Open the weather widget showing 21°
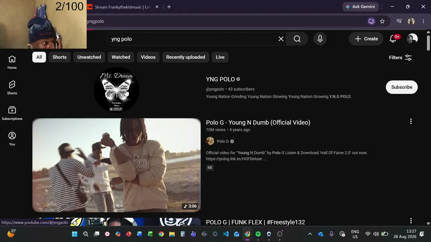Viewport: 431px width, 242px height. pyautogui.click(x=11, y=233)
